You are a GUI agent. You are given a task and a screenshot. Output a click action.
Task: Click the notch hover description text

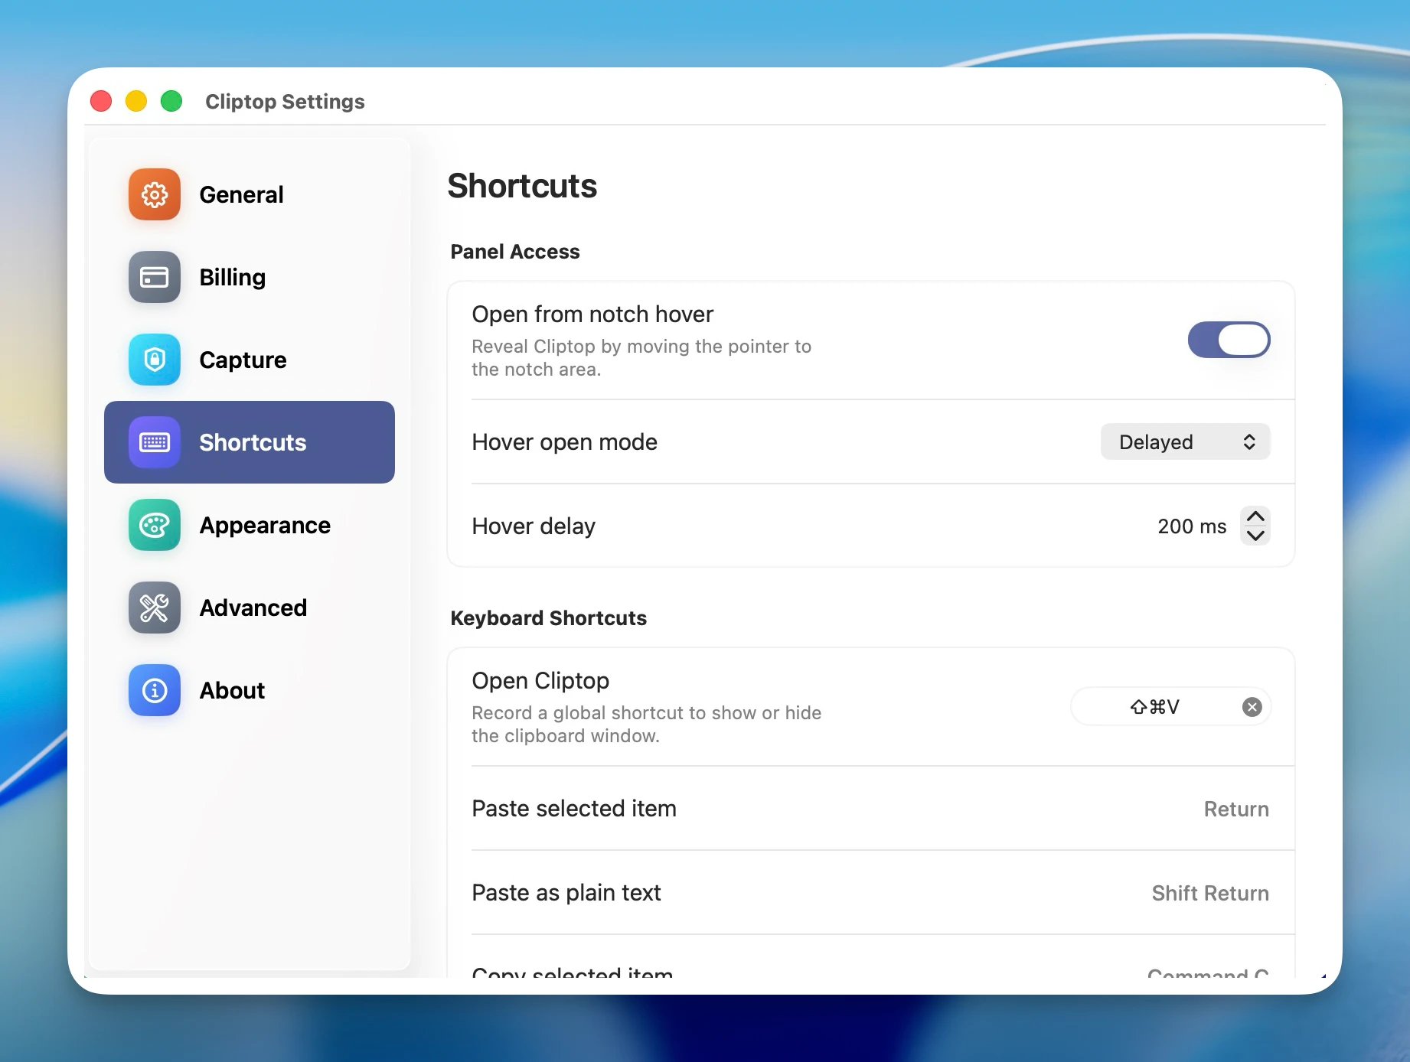(641, 358)
